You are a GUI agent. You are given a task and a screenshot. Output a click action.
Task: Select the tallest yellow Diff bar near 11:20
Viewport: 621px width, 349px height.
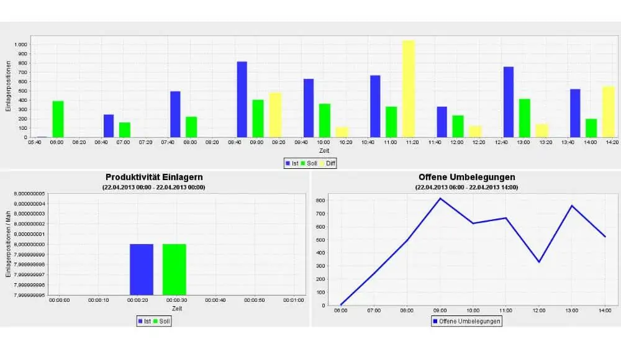click(408, 88)
